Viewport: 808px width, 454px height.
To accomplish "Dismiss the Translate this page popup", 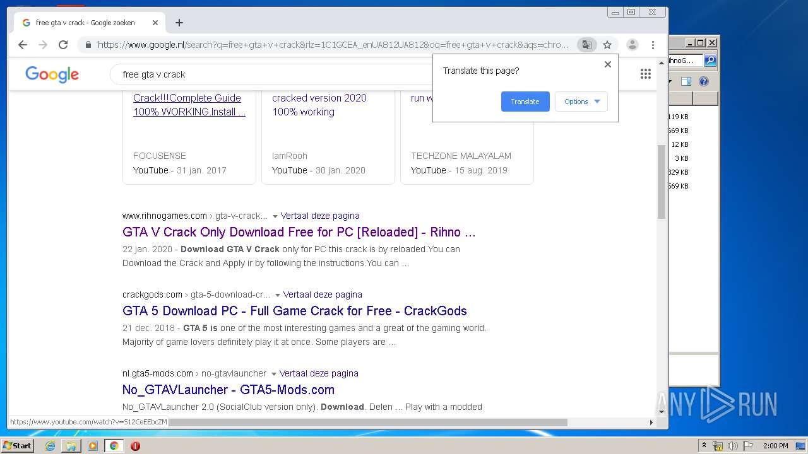I will [608, 64].
